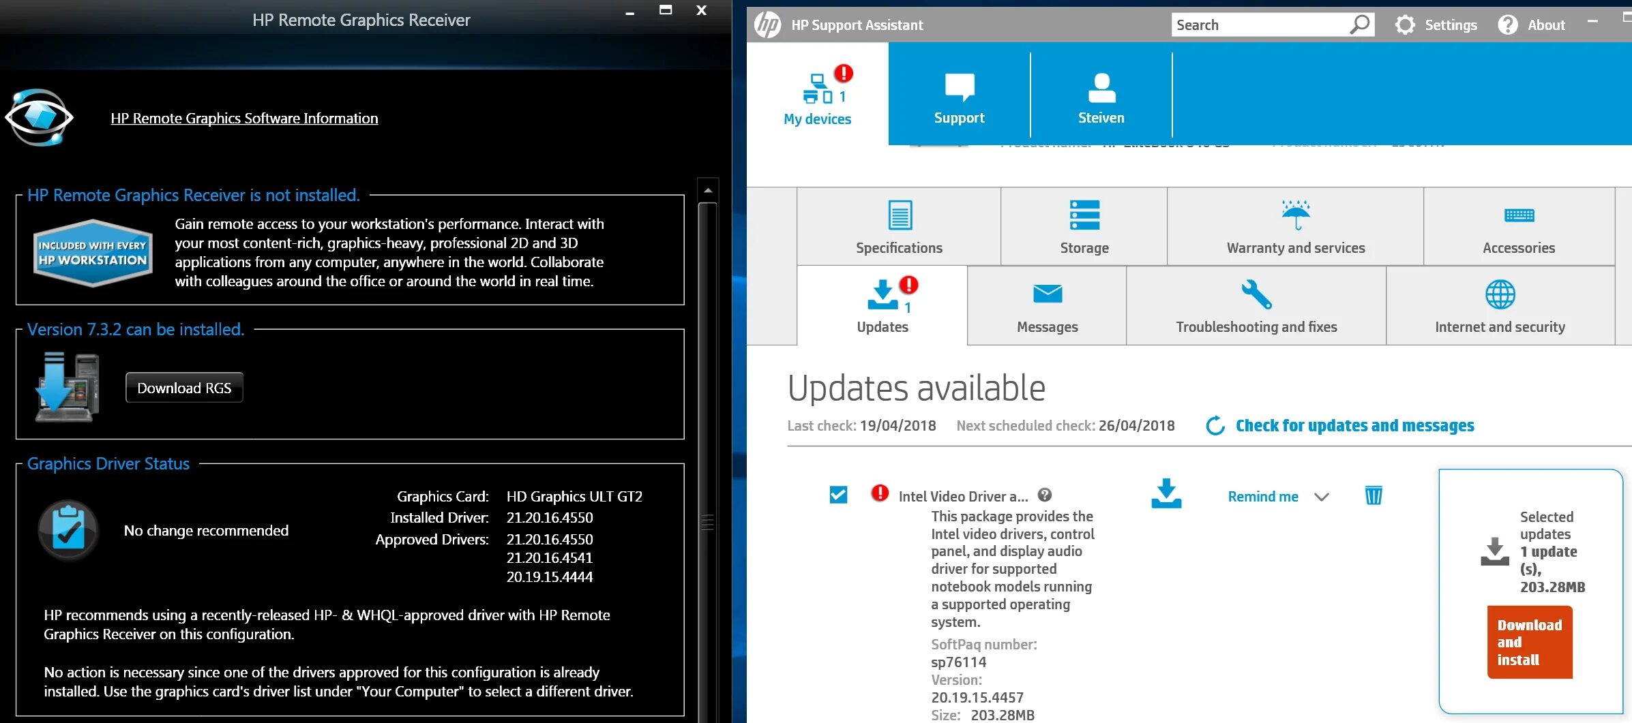Click the Intel Video Driver a... title
The image size is (1632, 723).
963,497
